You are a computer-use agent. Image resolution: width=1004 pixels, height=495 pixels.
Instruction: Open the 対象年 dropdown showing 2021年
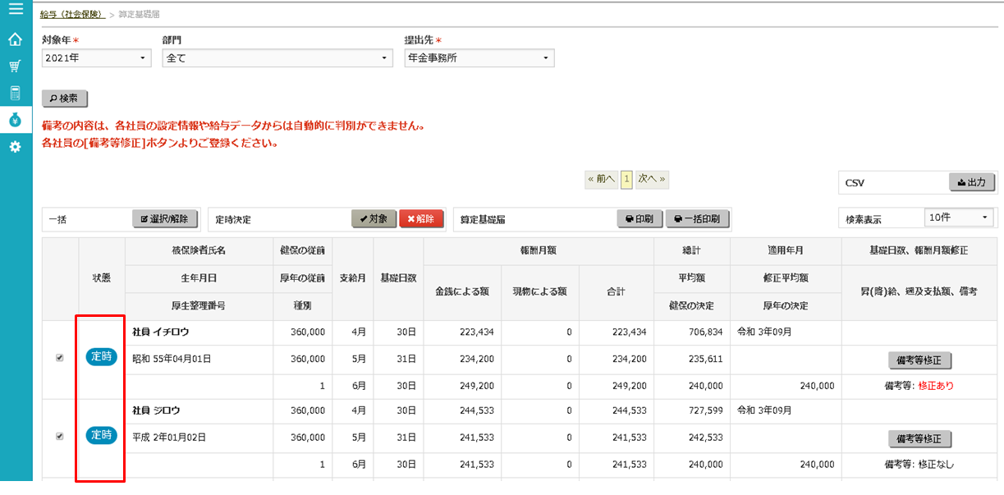click(x=96, y=57)
